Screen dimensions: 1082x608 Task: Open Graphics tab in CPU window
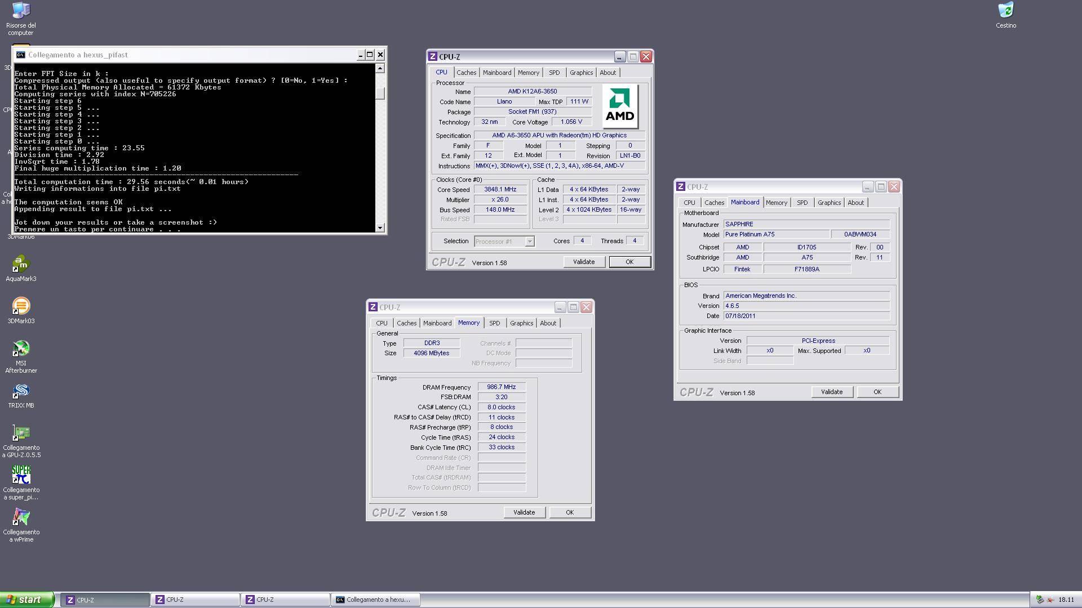(x=581, y=73)
